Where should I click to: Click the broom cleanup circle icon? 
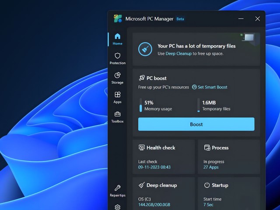(145, 49)
